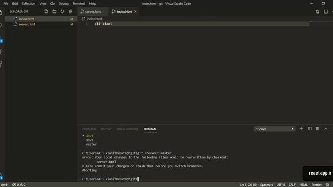Open the terminal selector dropdown '1: cmd'
The image size is (333, 187).
(x=275, y=129)
